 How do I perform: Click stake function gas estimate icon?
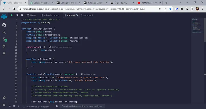[82, 74]
